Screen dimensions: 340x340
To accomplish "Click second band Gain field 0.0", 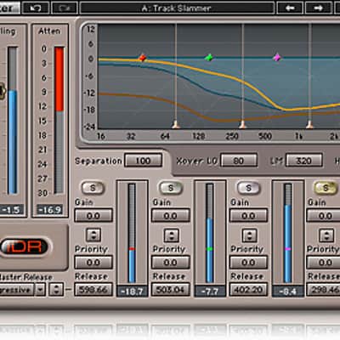I will 170,216.
